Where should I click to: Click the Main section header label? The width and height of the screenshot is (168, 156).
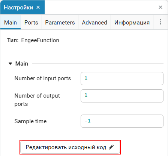pyautogui.click(x=22, y=64)
